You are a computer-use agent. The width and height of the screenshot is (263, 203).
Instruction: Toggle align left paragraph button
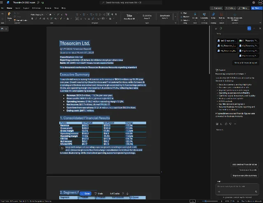pyautogui.click(x=77, y=18)
